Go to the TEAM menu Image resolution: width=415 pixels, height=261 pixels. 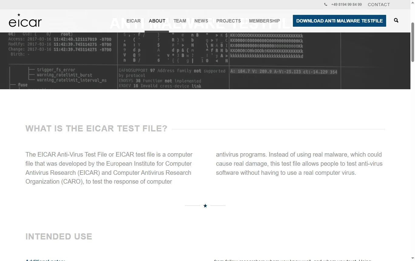click(x=180, y=21)
